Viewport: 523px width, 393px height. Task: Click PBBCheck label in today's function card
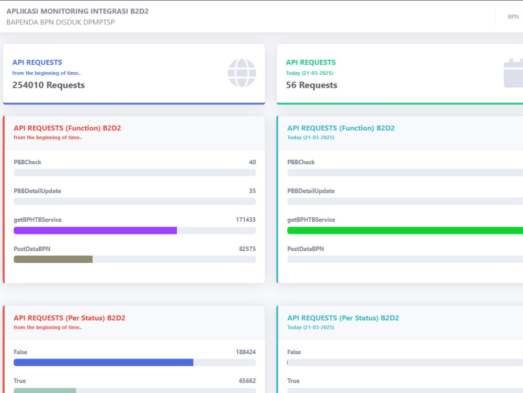click(301, 162)
